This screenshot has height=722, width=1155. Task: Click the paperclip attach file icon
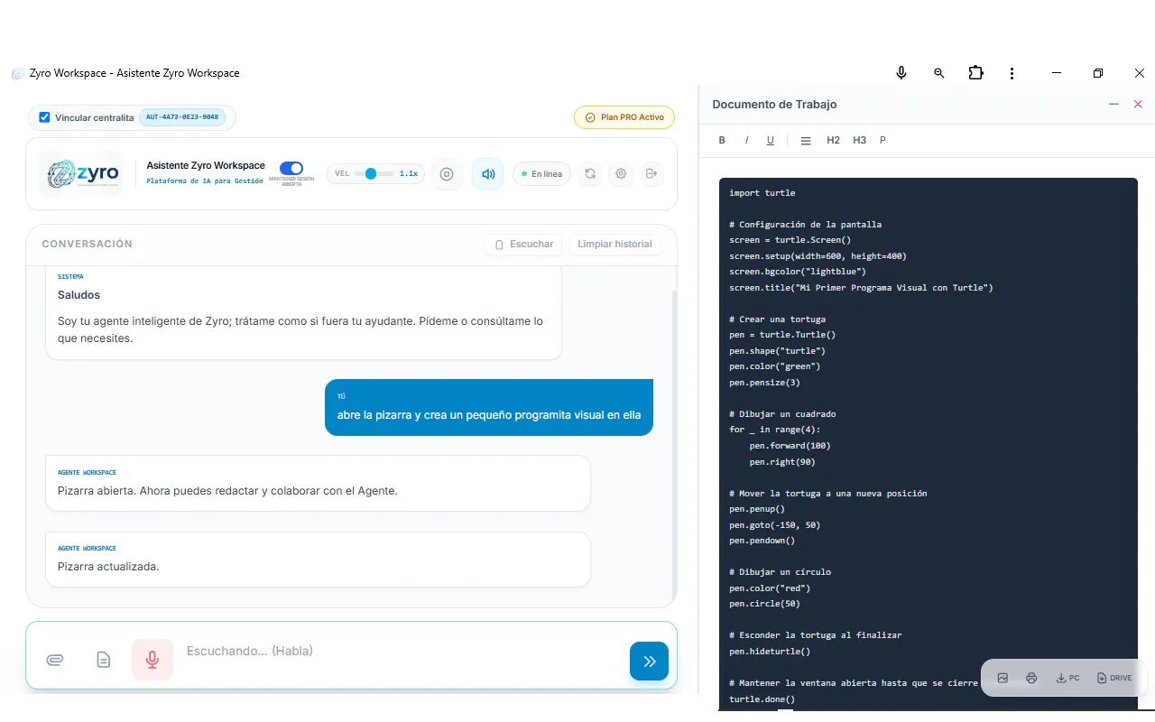pyautogui.click(x=55, y=660)
